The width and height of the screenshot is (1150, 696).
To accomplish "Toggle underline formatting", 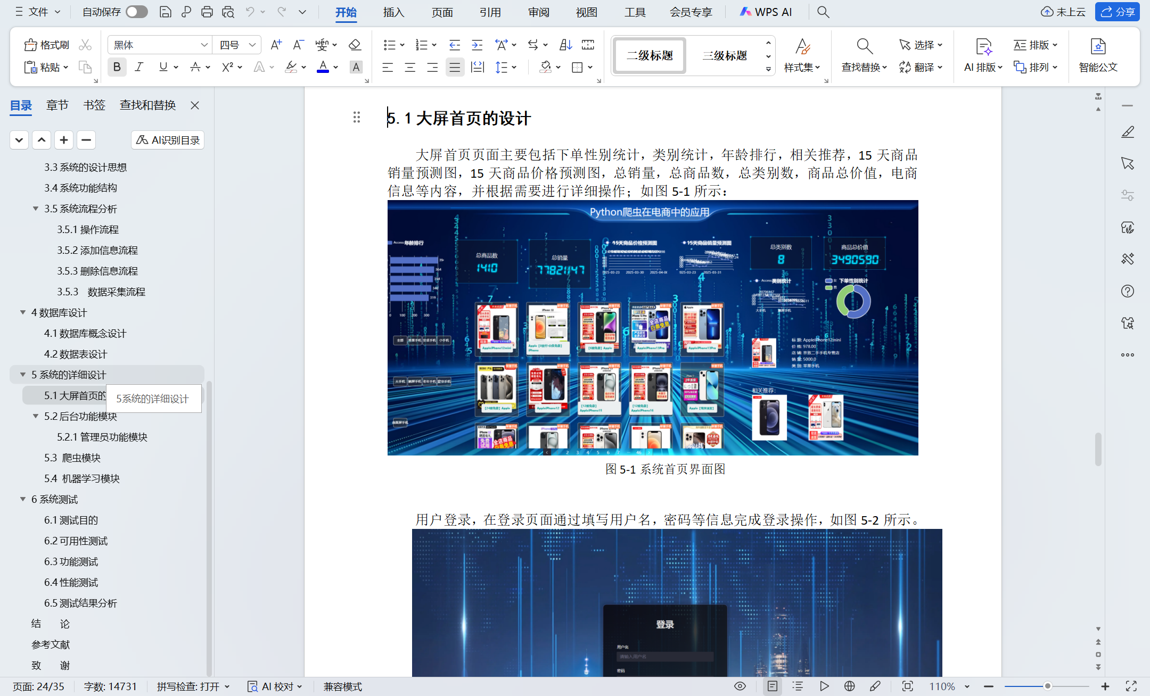I will 163,67.
